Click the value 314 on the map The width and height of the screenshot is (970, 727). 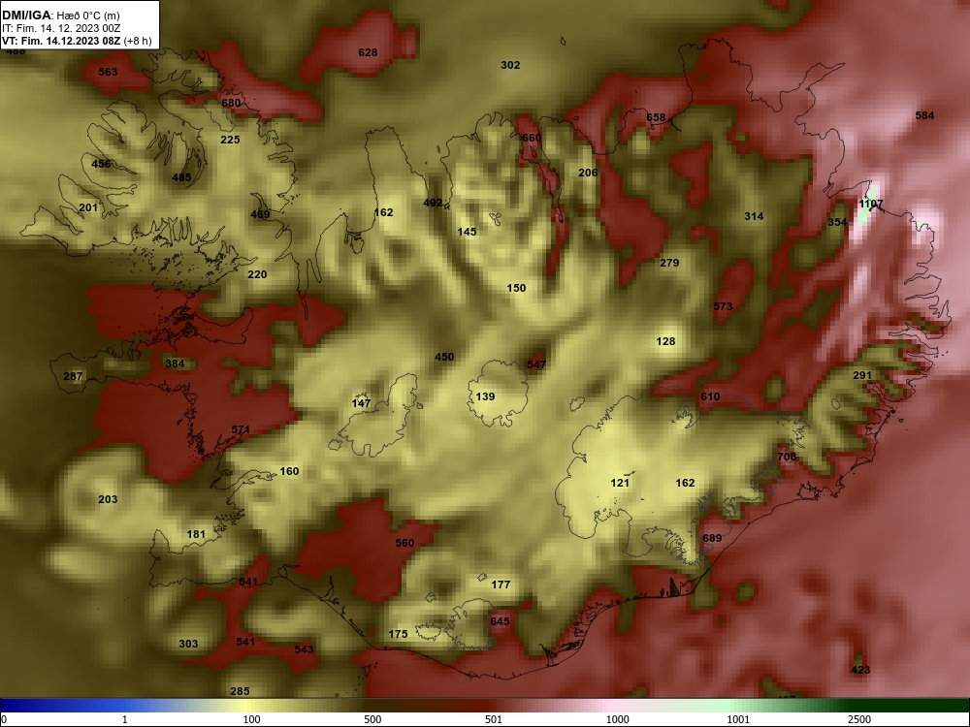pyautogui.click(x=754, y=216)
